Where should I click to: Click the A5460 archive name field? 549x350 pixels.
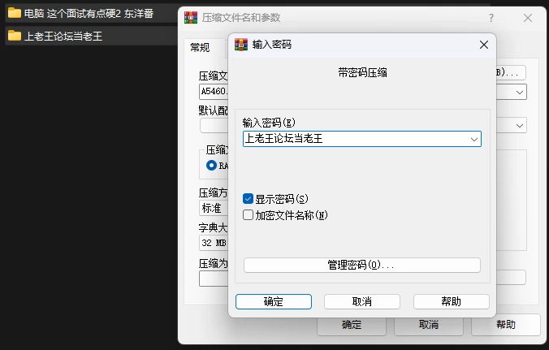[x=214, y=92]
